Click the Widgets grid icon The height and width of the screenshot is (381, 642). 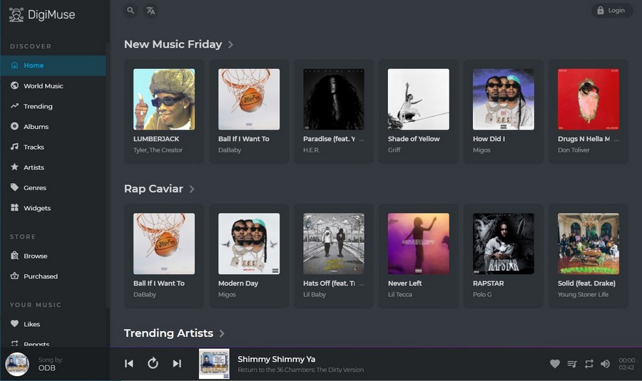(x=15, y=208)
